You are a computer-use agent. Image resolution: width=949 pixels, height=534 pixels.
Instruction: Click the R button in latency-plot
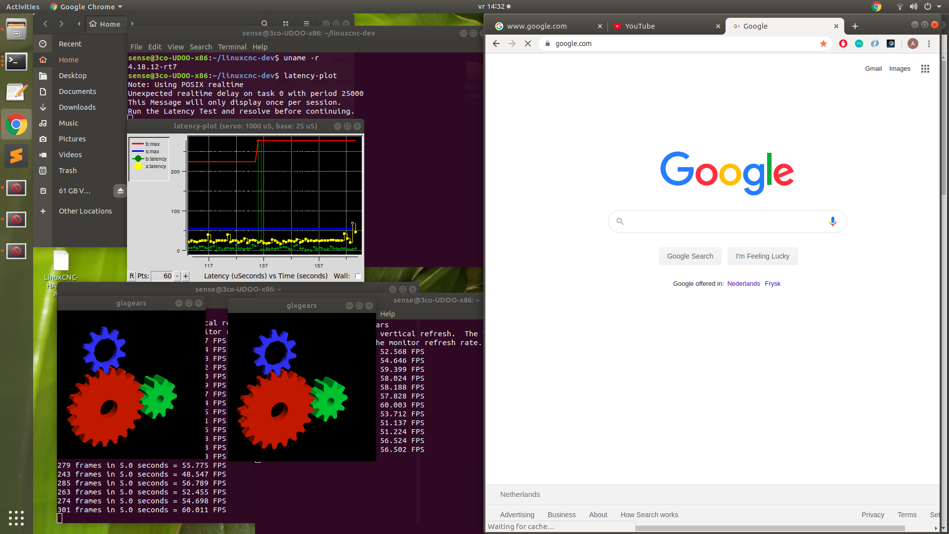click(131, 276)
